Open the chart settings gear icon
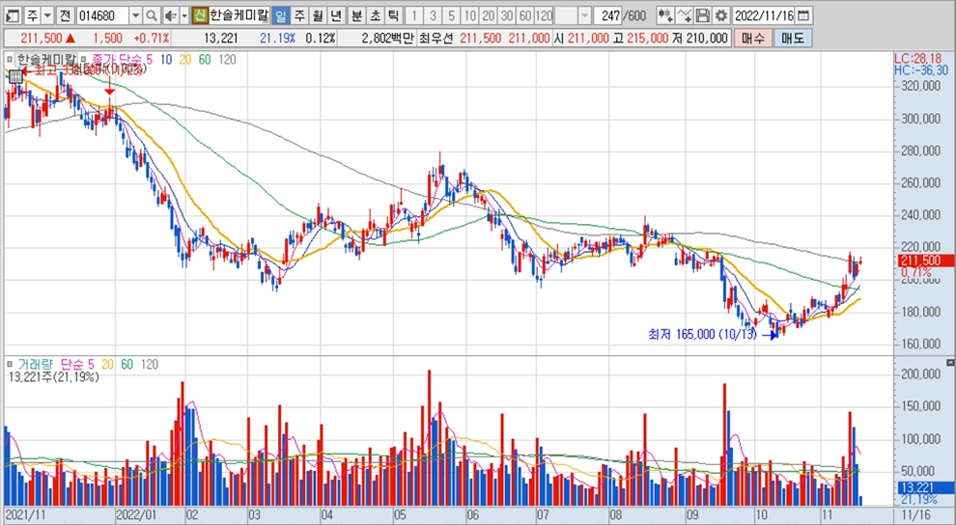The width and height of the screenshot is (956, 525). pos(720,15)
